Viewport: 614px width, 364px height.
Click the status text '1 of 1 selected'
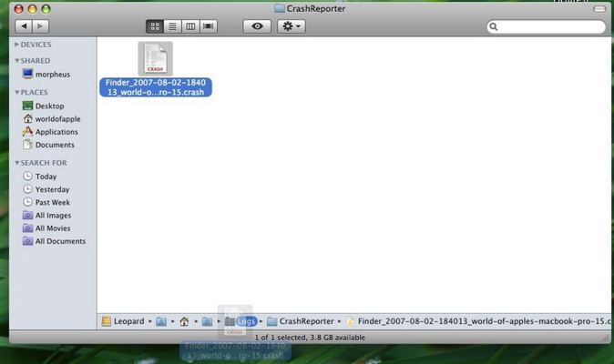(280, 338)
